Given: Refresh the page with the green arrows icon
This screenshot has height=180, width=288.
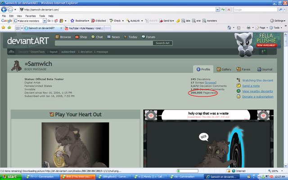Looking at the screenshot, I should coord(223,9).
